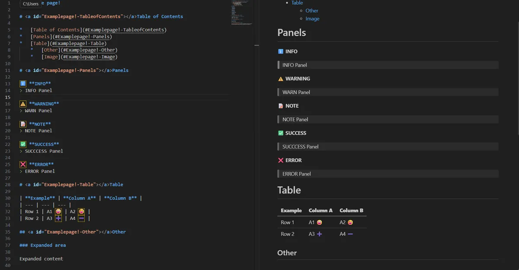Click the plus icon in preview cell A3
This screenshot has height=270, width=519.
point(319,234)
